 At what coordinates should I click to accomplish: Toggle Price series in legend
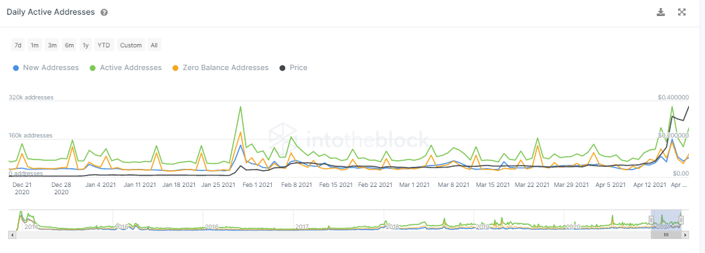point(294,67)
